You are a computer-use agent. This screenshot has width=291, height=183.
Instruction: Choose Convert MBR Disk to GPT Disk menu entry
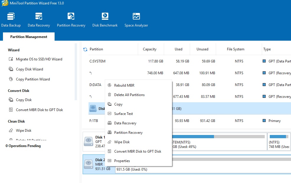pyautogui.click(x=138, y=151)
